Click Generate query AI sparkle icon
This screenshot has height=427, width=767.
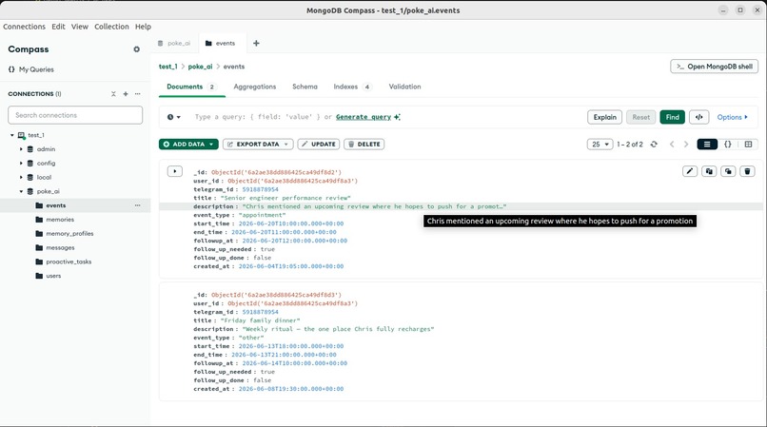pos(397,117)
